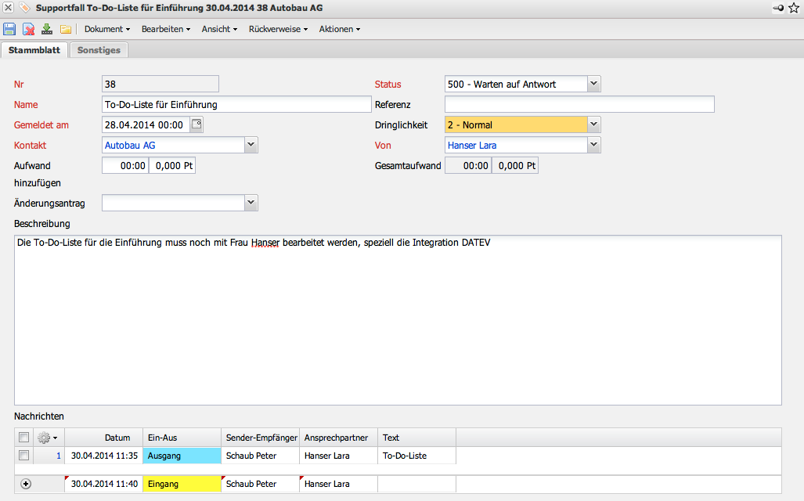
Task: Open the yellow folder icon in toolbar
Action: click(66, 29)
